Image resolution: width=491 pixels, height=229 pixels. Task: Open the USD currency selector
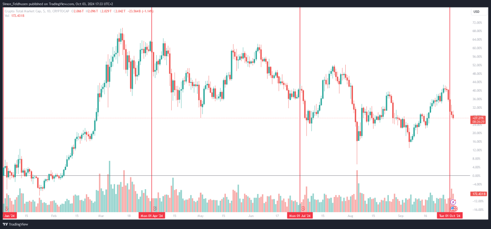(476, 11)
